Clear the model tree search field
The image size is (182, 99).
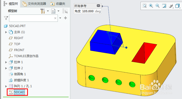click(x=55, y=18)
